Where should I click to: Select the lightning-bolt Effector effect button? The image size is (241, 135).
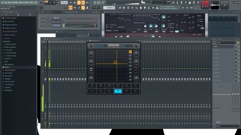click(92, 85)
